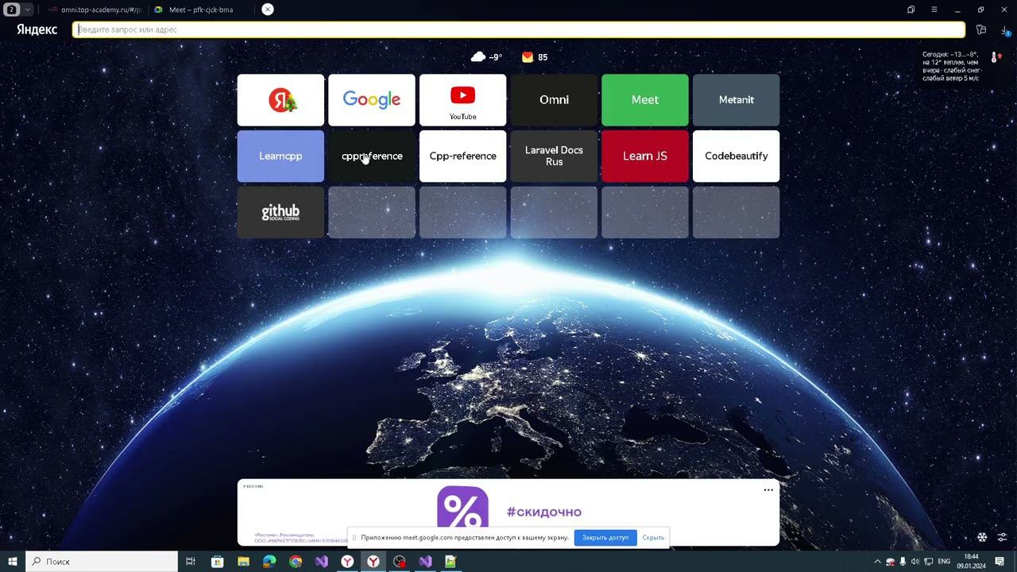Open the Notepad++ taskbar icon
Screen dimensions: 1017x572
tap(451, 562)
